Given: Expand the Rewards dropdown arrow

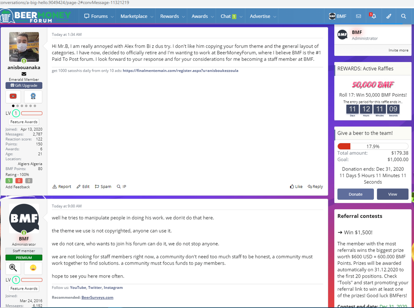Looking at the screenshot, I should click(x=183, y=16).
